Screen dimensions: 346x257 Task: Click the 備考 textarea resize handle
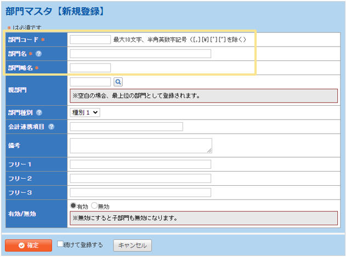tap(209, 150)
